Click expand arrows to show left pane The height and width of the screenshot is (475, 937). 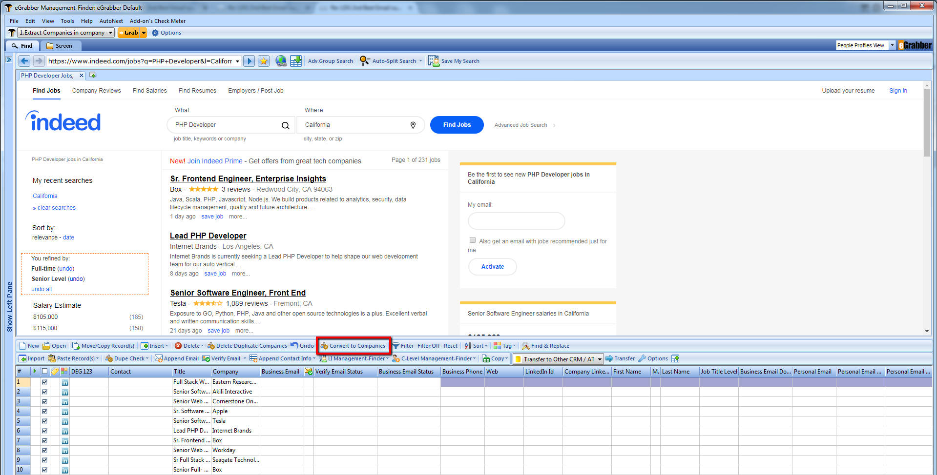coord(8,59)
